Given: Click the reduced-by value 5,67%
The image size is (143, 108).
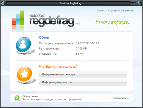Looking at the screenshot, I should (80, 54).
